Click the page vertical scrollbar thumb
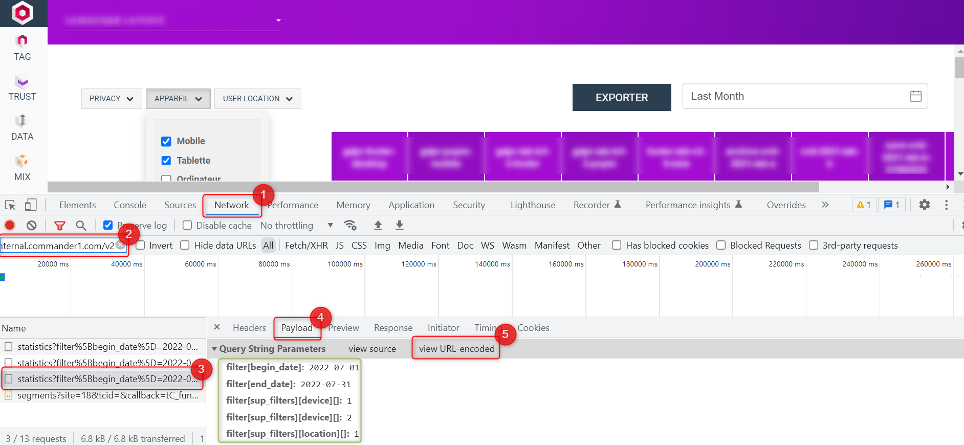Viewport: 964px width, 445px height. click(x=959, y=68)
